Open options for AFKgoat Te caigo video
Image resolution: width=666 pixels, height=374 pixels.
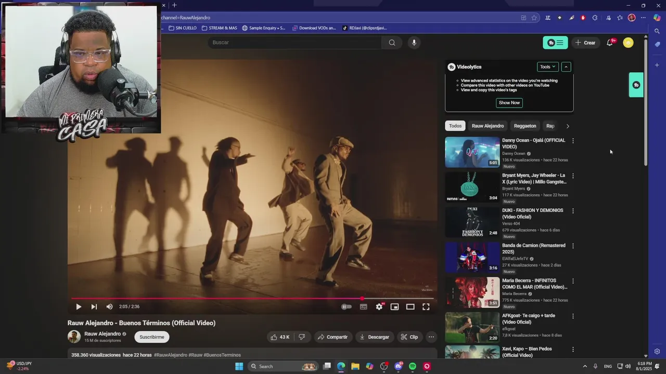pyautogui.click(x=573, y=316)
